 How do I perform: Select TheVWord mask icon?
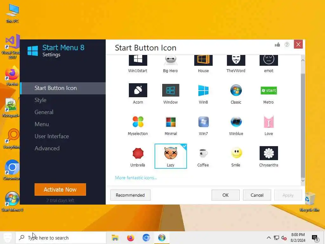[236, 60]
